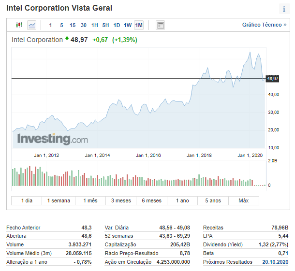Viewport: 295px width, 271px height.
Task: Show the '1 semana' time range
Action: [x=58, y=200]
